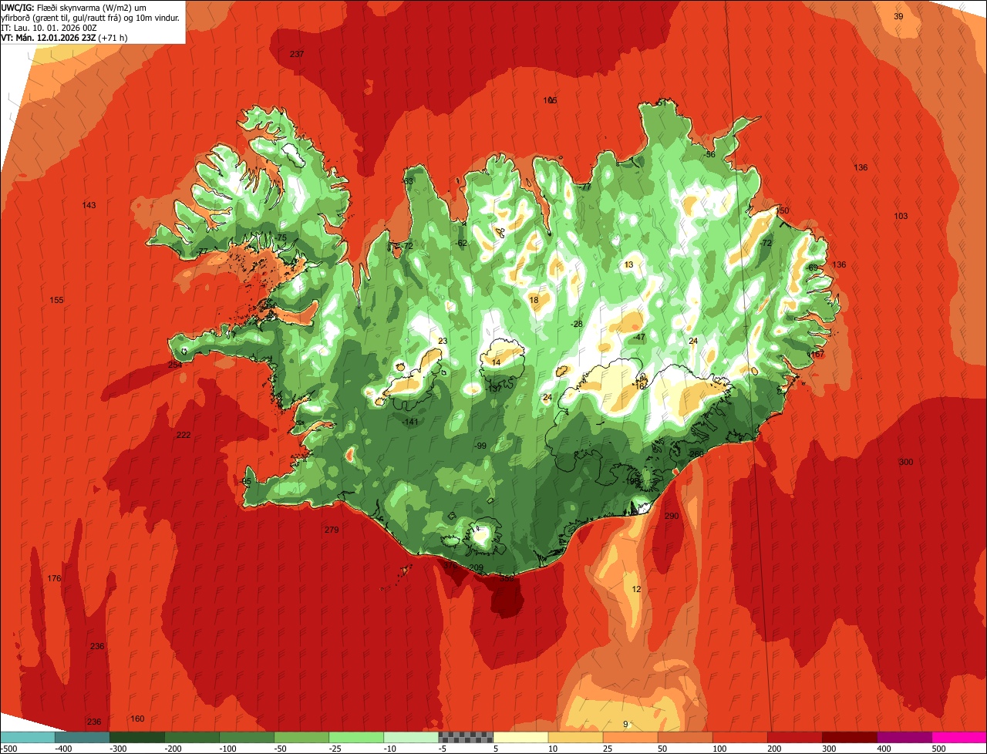Screen dimensions: 987x754
Task: Click the map value 150 on the northeast coast
Action: tap(783, 210)
